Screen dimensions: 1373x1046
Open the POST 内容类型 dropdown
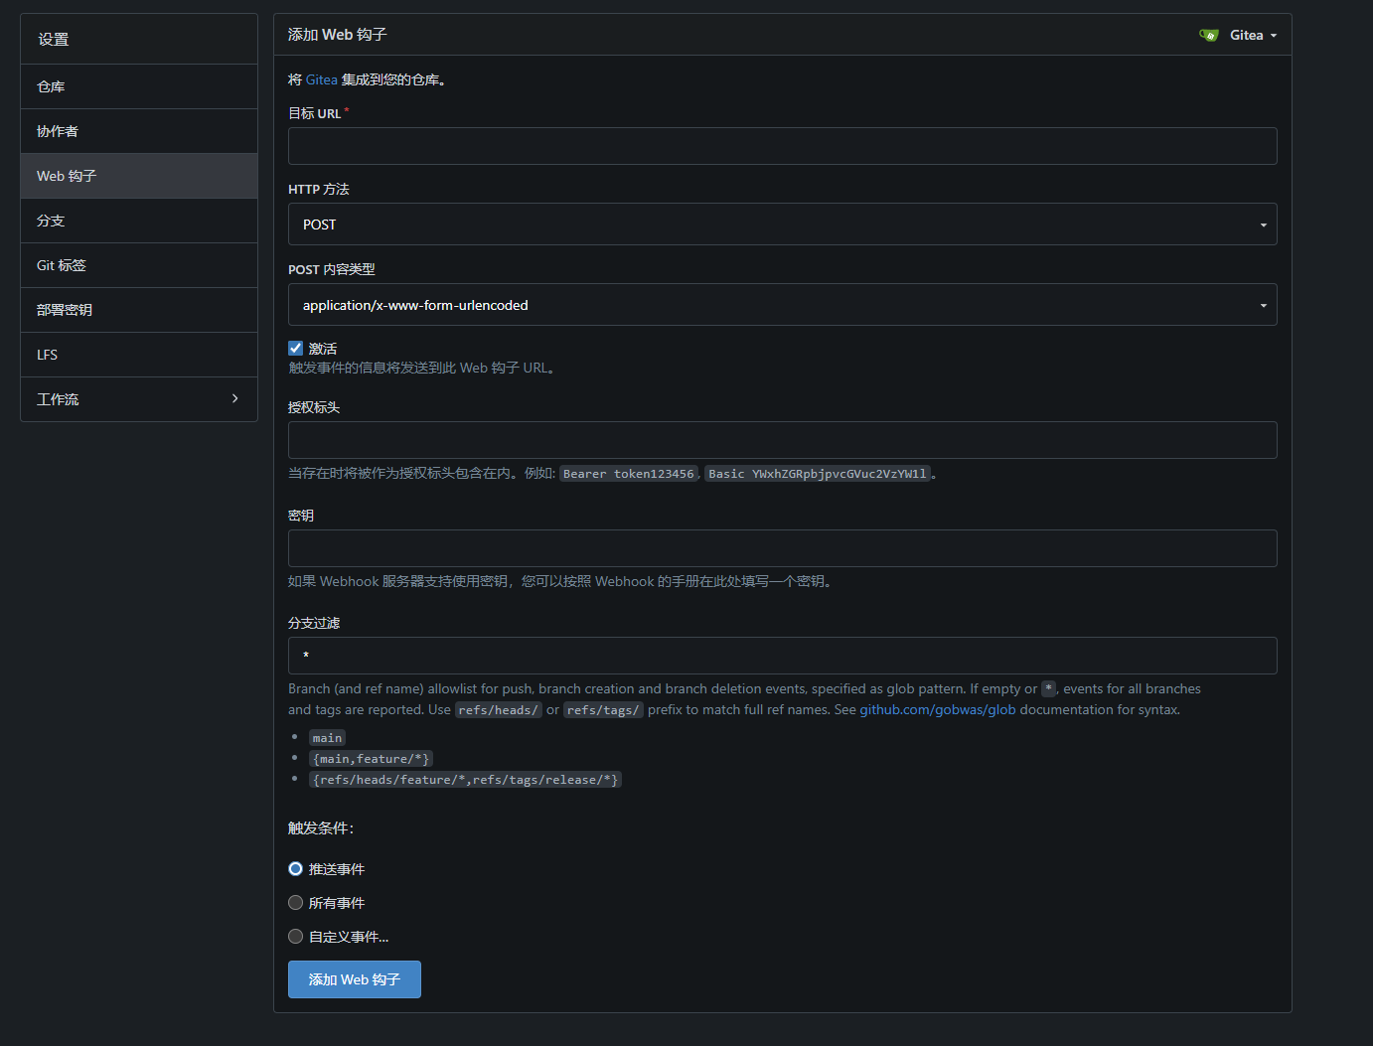pyautogui.click(x=782, y=305)
